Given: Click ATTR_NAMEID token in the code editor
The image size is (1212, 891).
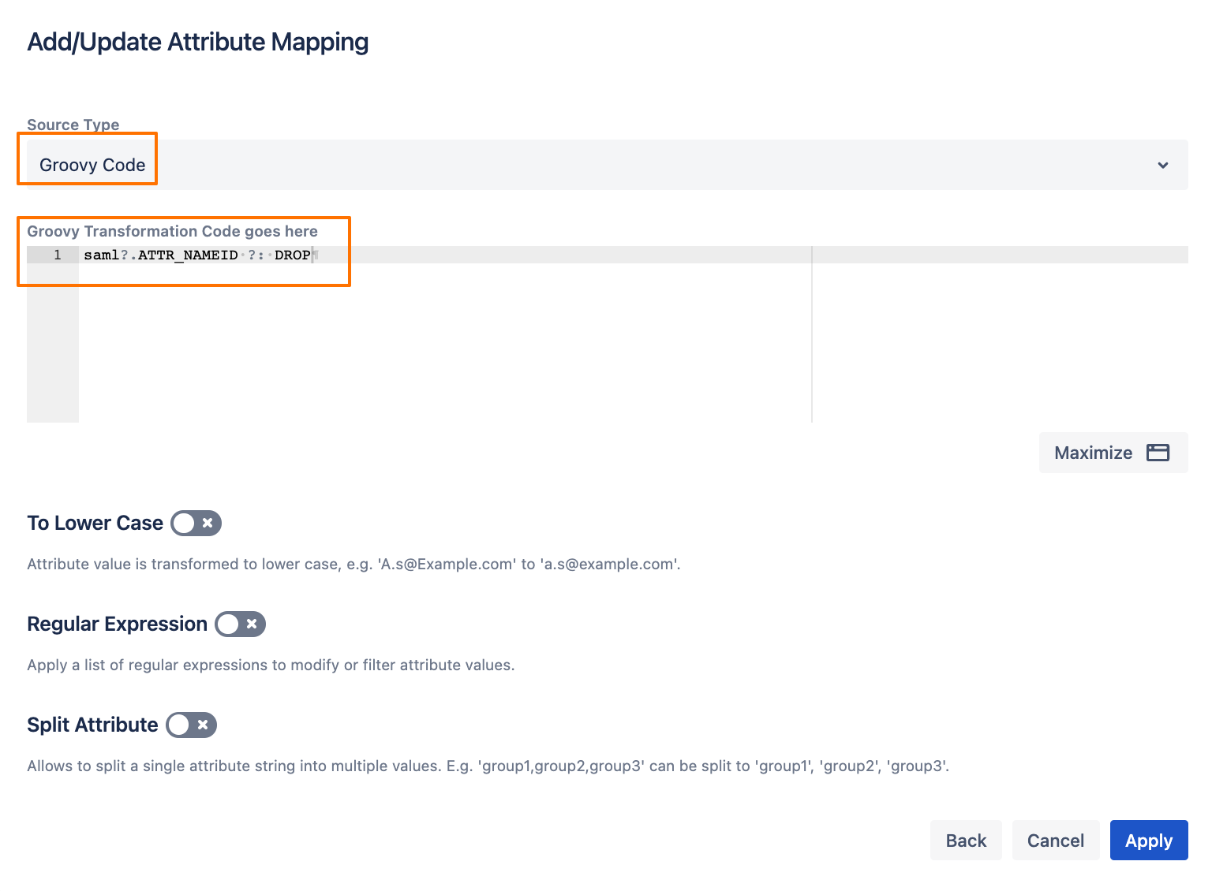Looking at the screenshot, I should 188,255.
